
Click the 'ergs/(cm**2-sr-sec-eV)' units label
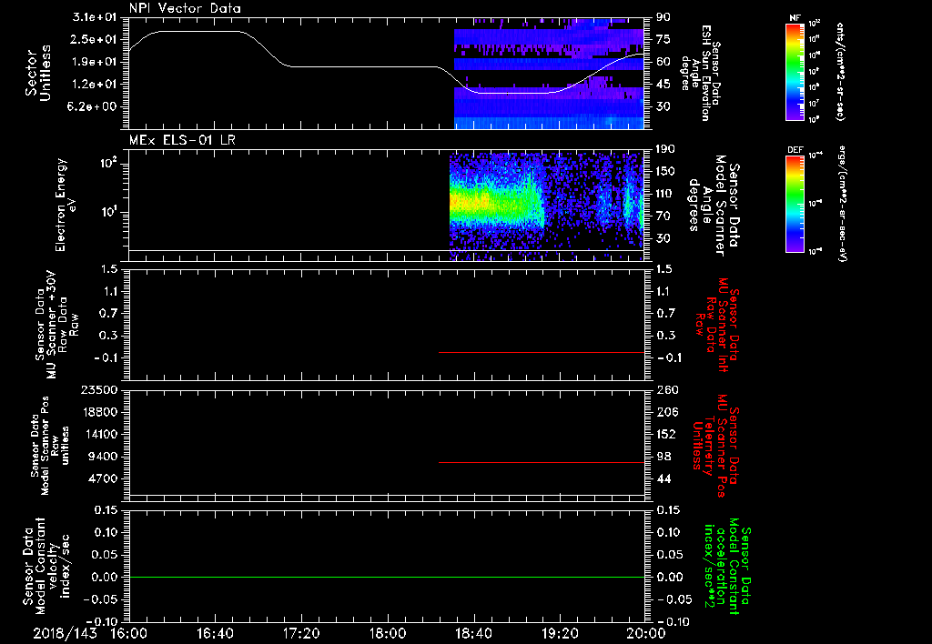(x=844, y=204)
